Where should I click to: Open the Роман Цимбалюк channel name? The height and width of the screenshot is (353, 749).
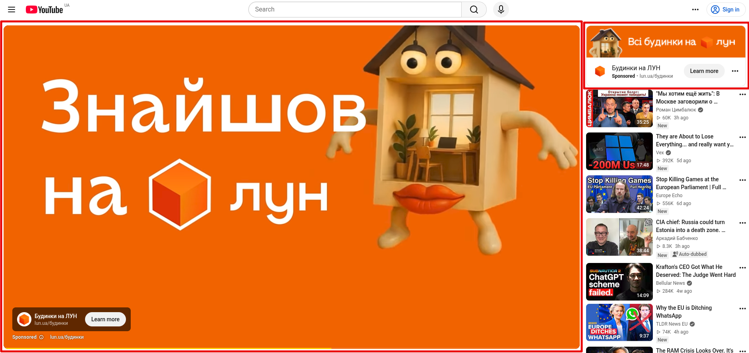(676, 110)
